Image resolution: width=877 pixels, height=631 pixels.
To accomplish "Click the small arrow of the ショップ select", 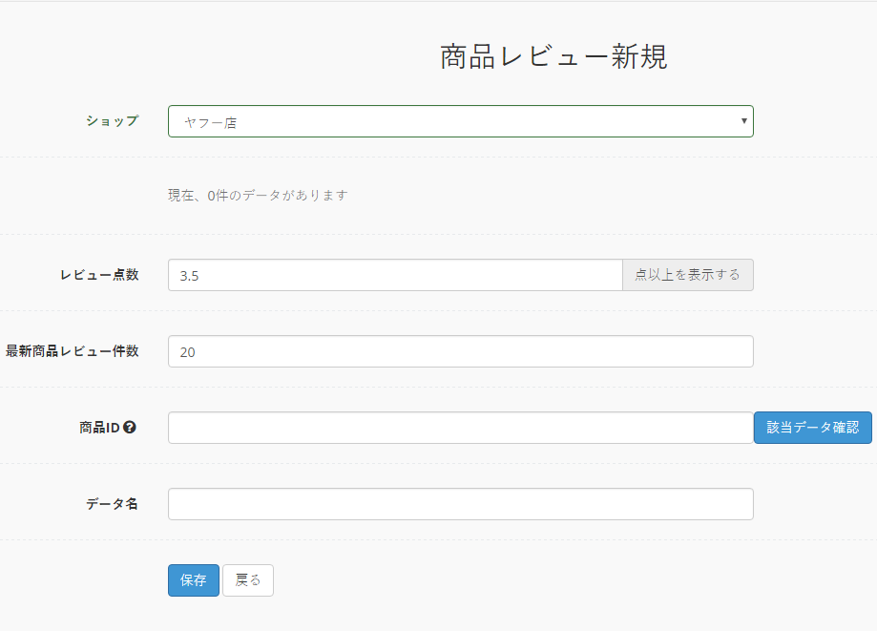I will pos(743,121).
